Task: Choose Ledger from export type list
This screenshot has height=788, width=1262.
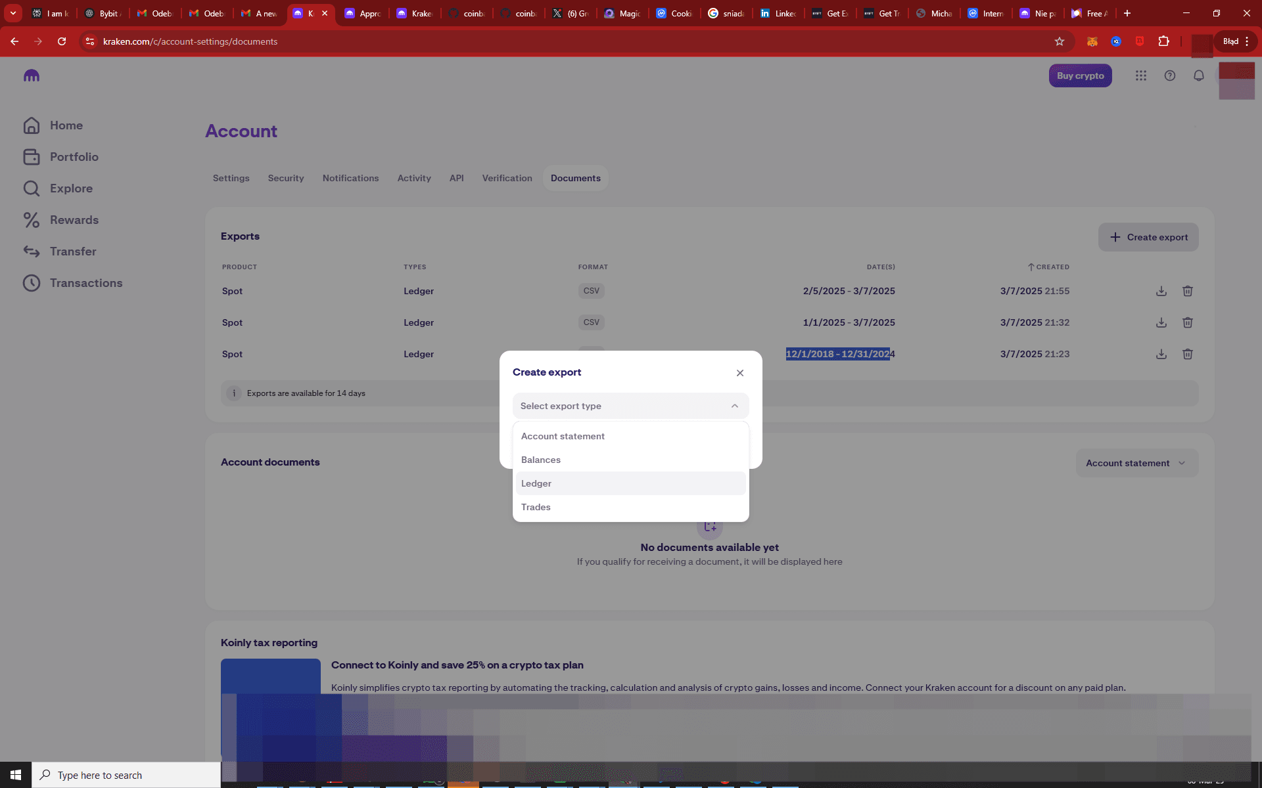Action: pos(631,483)
